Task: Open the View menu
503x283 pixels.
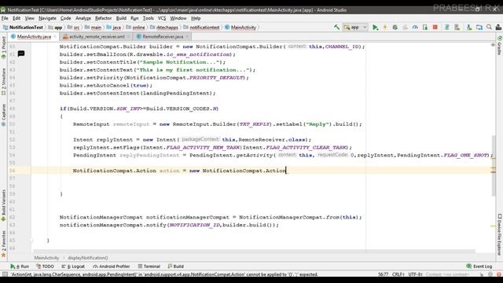Action: [x=30, y=18]
